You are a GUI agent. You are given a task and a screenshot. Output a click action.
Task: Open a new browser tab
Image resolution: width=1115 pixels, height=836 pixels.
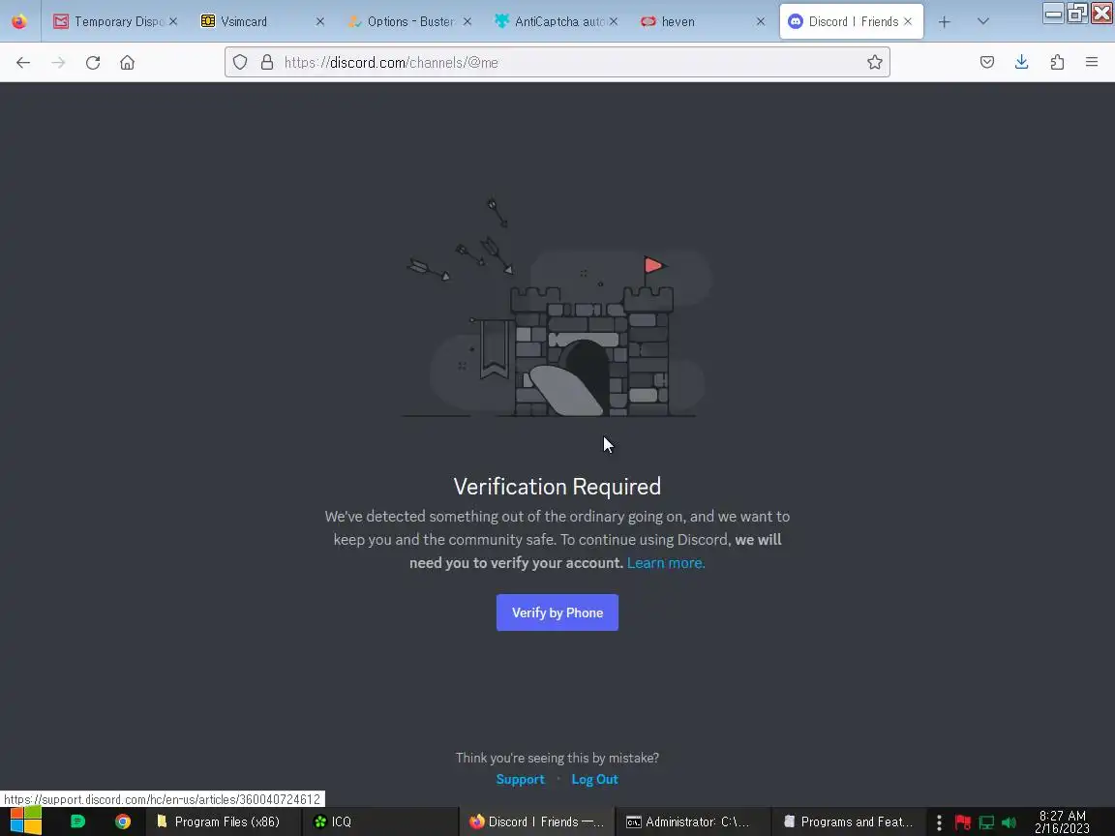click(945, 22)
